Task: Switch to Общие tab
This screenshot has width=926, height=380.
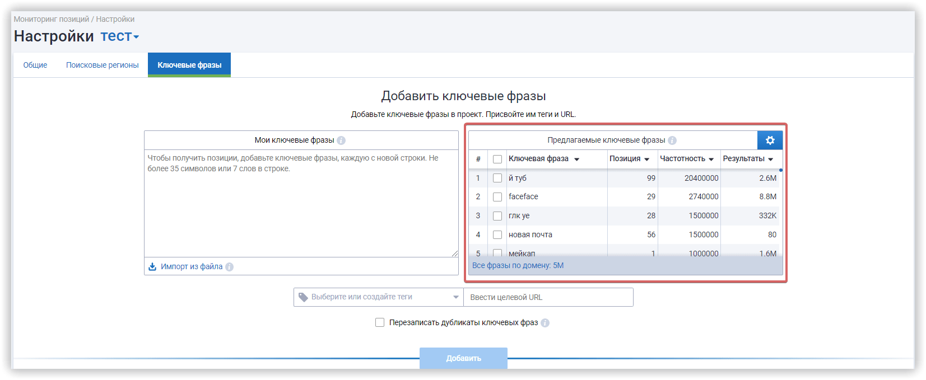Action: pyautogui.click(x=35, y=65)
